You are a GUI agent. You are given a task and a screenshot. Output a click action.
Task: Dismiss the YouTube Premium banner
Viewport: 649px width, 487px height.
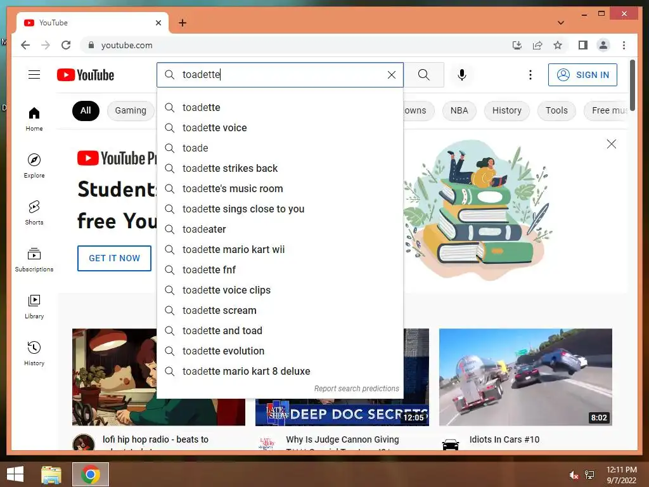coord(612,144)
